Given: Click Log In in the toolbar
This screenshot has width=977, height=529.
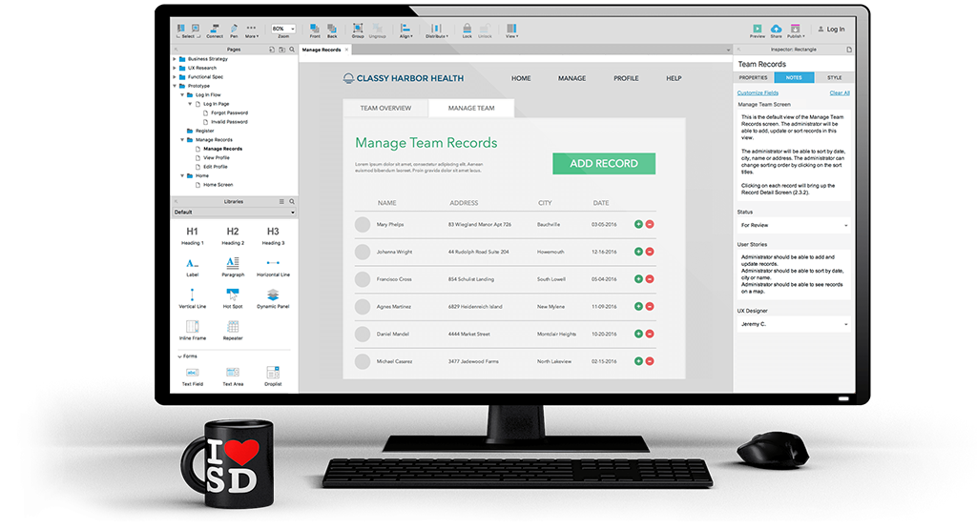Looking at the screenshot, I should pos(831,30).
